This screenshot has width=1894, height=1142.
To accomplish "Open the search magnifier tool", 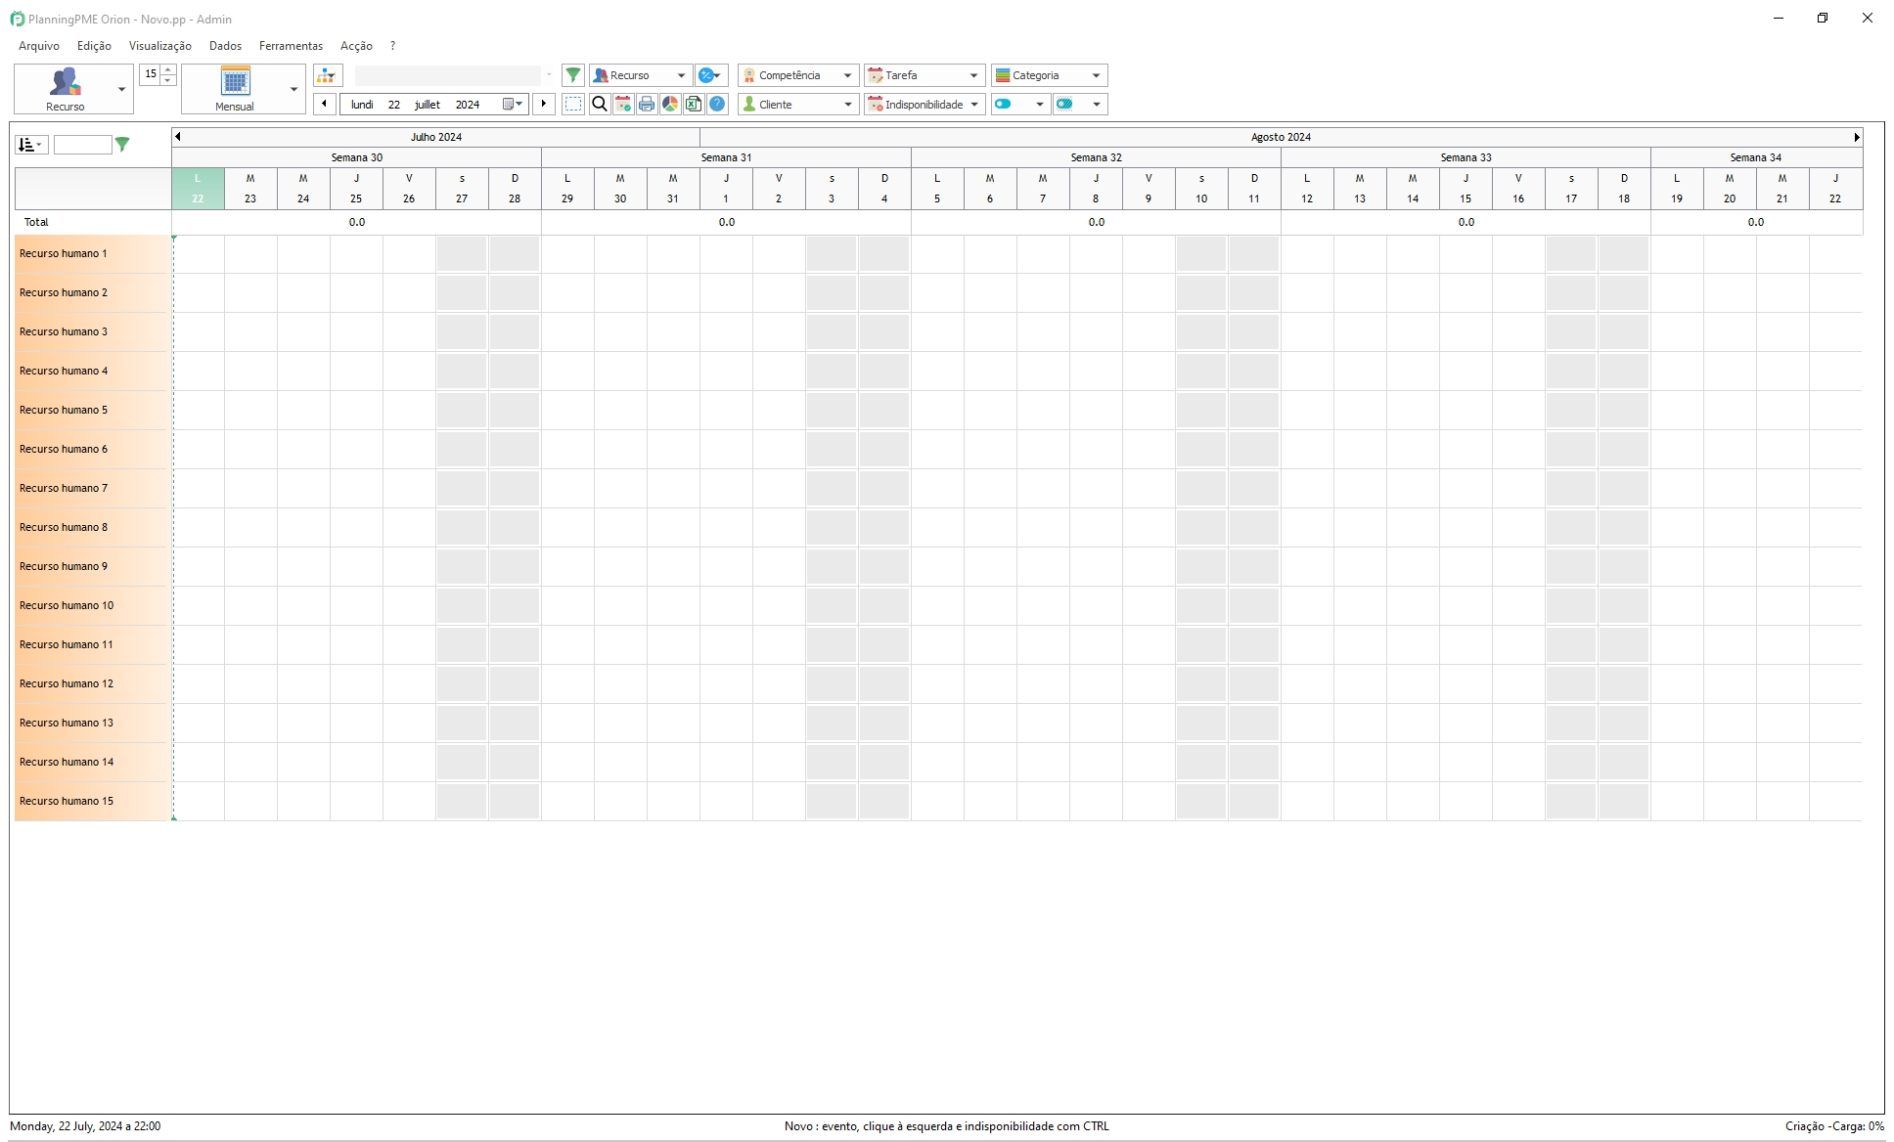I will 600,104.
